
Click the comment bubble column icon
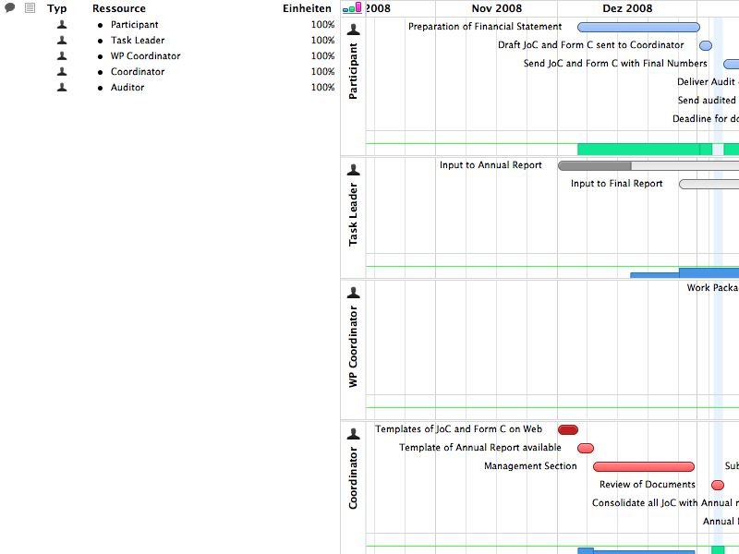pyautogui.click(x=10, y=8)
